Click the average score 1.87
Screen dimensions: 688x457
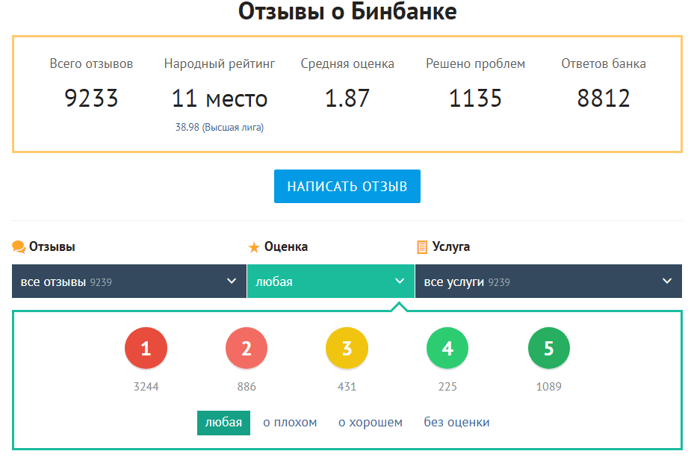(347, 99)
